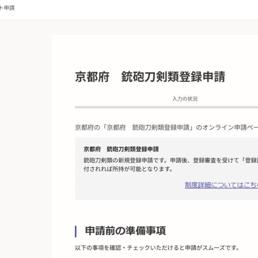Screen dimensions: 258x258
Task: Click the text 付されれば所持が可能となります。
Action: pos(128,169)
